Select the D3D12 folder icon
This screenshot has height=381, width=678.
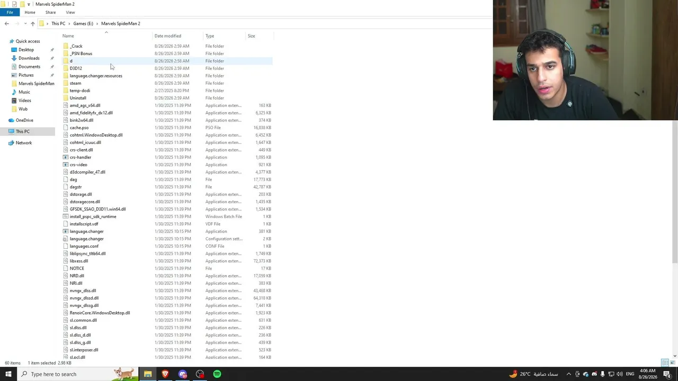66,68
